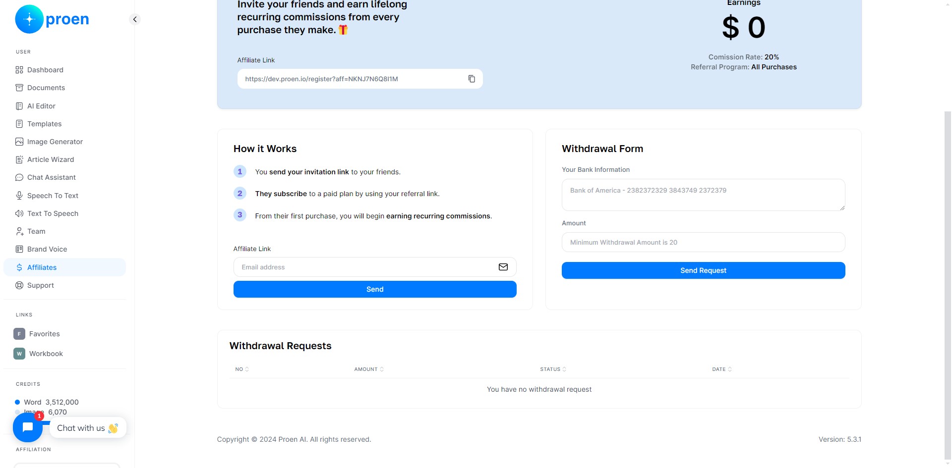Click 'You have no withdrawal request' text
Image resolution: width=952 pixels, height=468 pixels.
[539, 389]
